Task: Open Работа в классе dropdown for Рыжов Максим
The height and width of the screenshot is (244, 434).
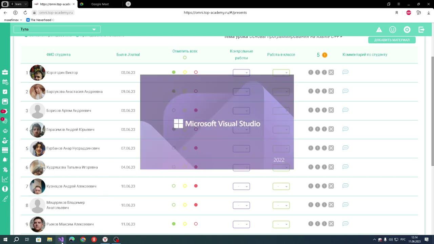Action: point(281,224)
